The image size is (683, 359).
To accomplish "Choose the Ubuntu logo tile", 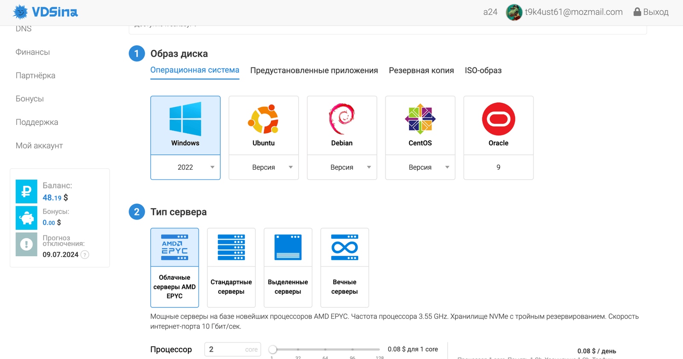I will point(263,119).
